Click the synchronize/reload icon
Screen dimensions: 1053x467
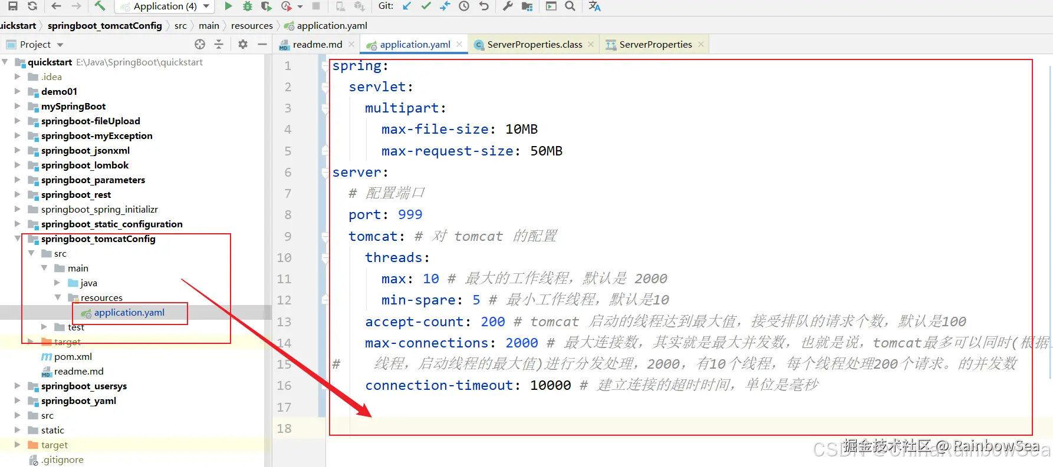point(32,6)
